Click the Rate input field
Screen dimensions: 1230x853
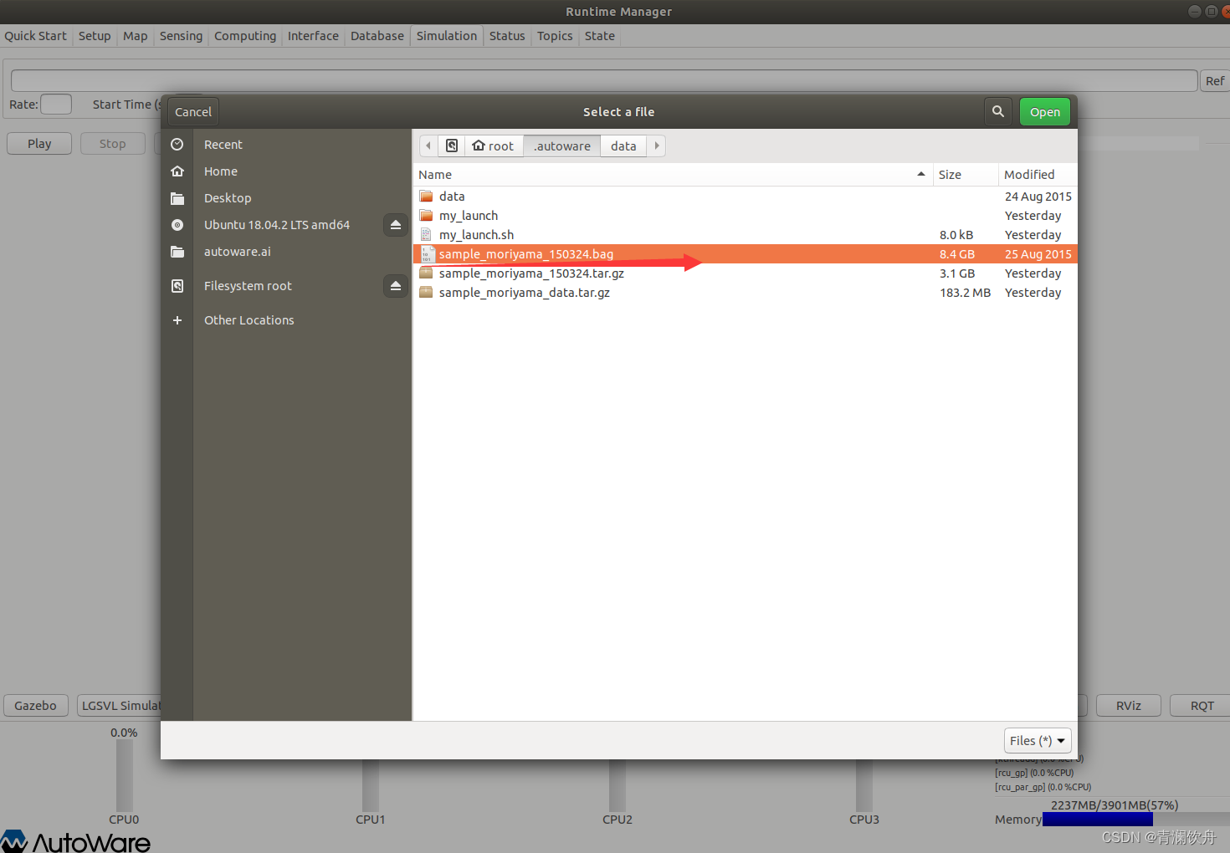coord(56,105)
